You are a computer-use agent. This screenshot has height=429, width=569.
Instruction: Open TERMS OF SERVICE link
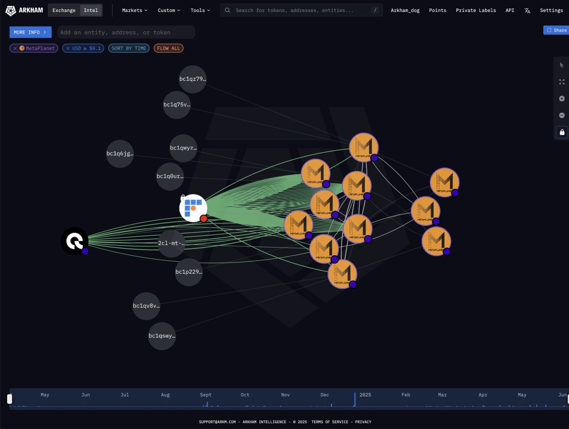pos(330,422)
